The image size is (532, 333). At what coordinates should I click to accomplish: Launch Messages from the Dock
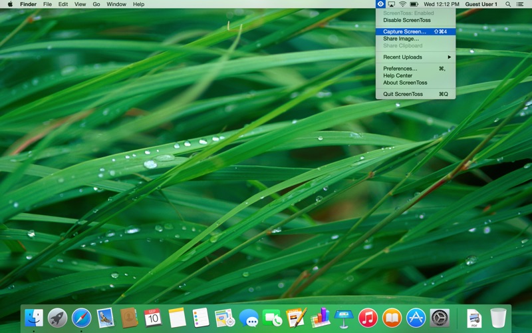(x=249, y=318)
